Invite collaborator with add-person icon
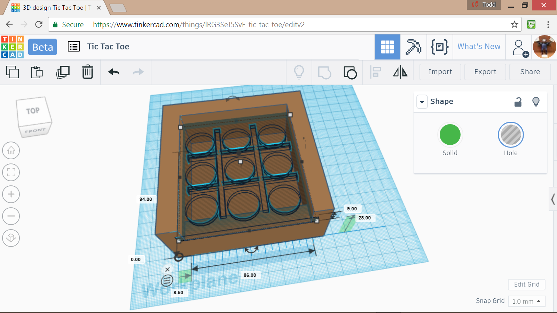This screenshot has height=313, width=557. [x=520, y=48]
